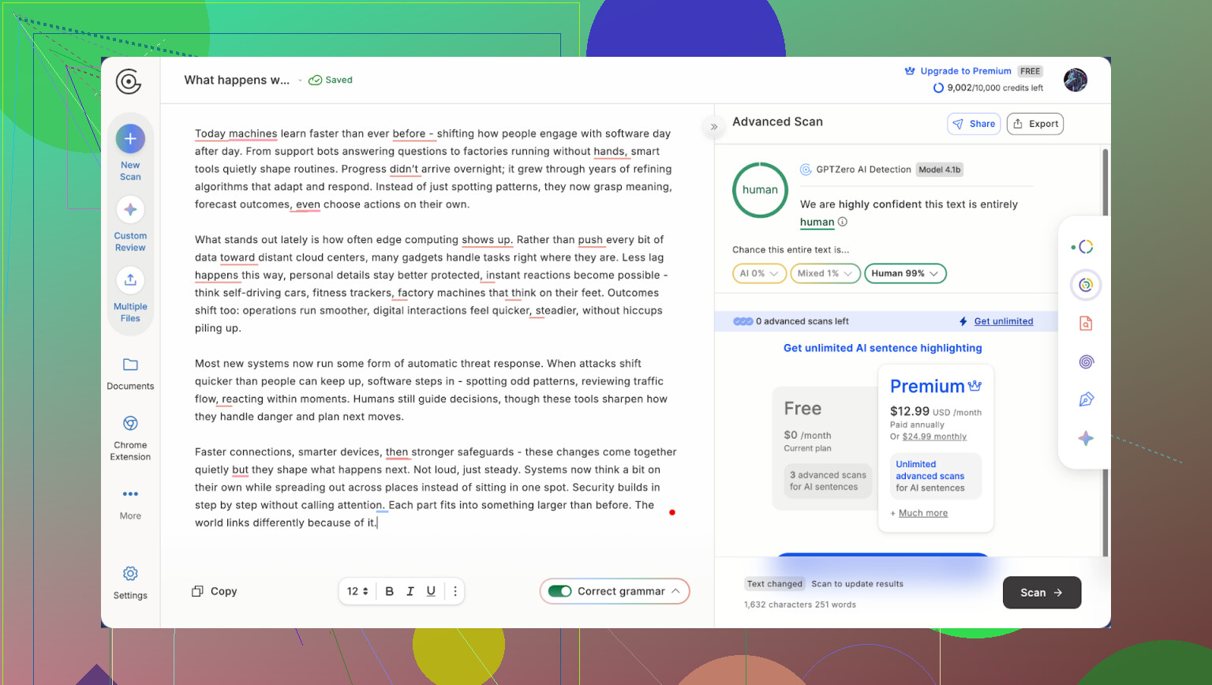The height and width of the screenshot is (685, 1212).
Task: Toggle the Correct grammar switch
Action: [560, 591]
